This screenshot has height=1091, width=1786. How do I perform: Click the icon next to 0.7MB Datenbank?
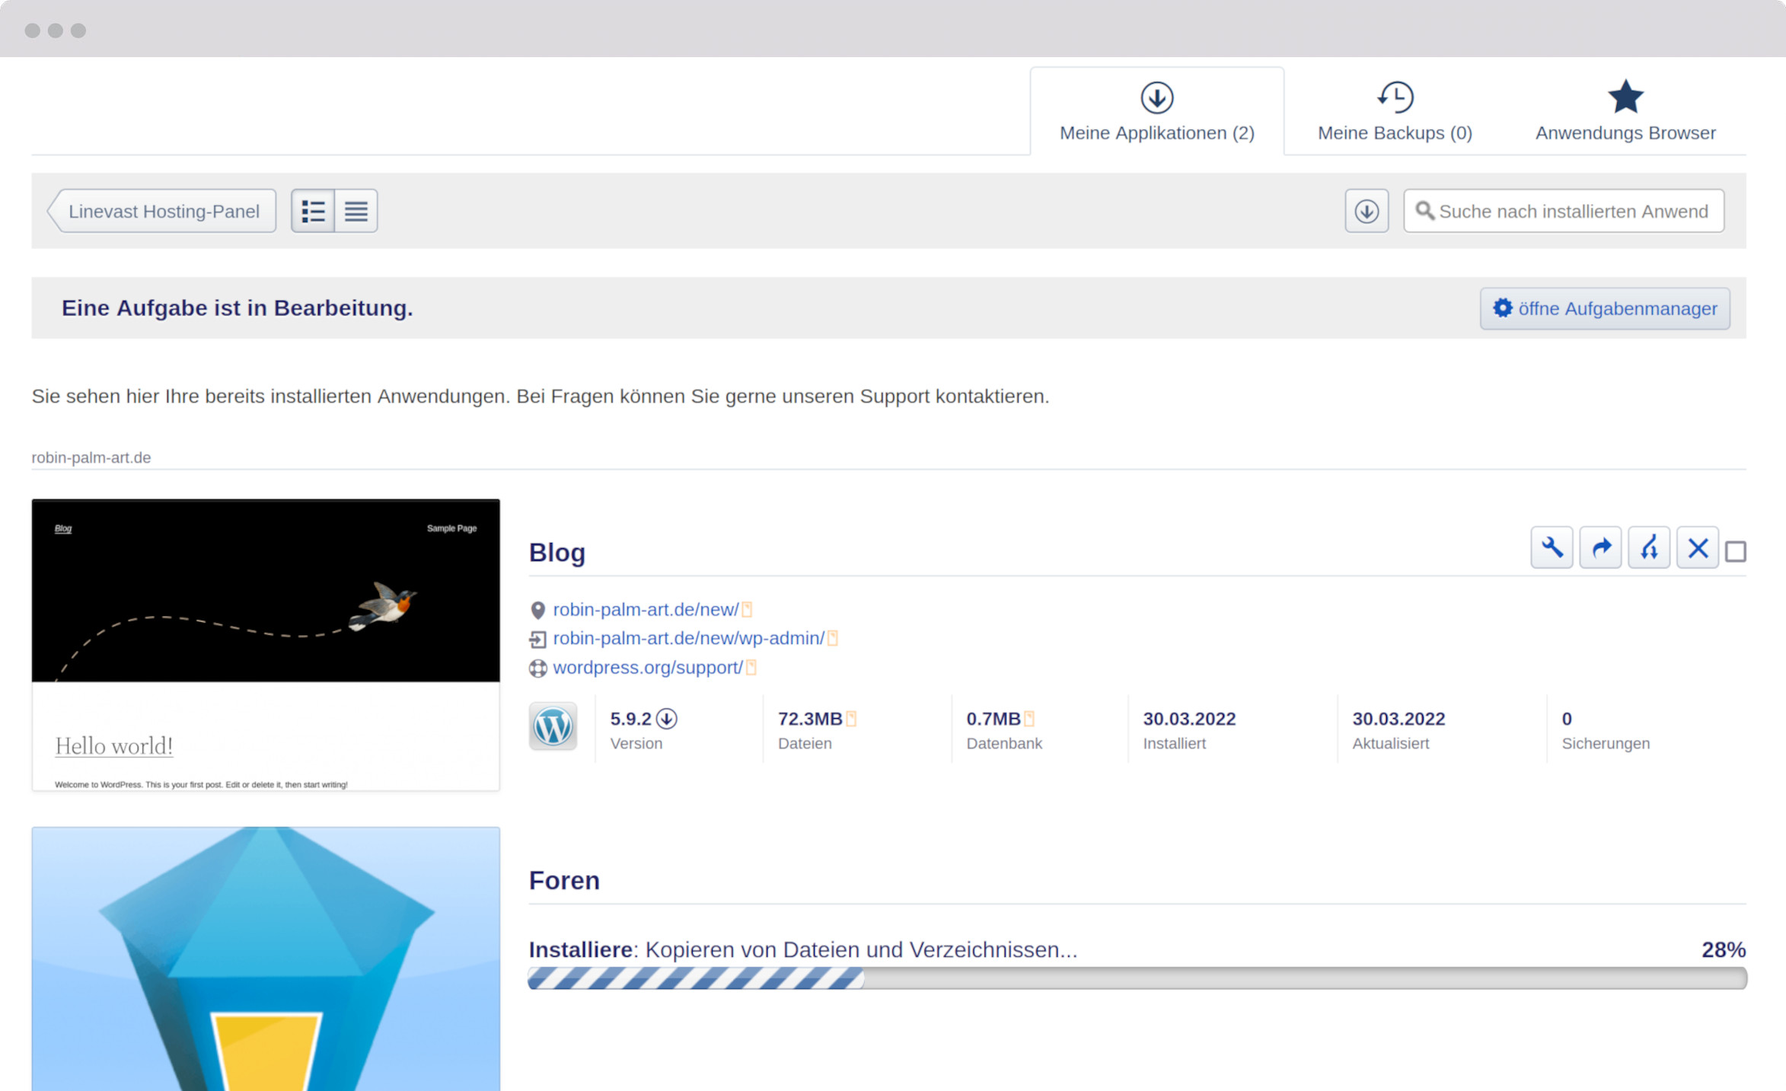[1029, 719]
